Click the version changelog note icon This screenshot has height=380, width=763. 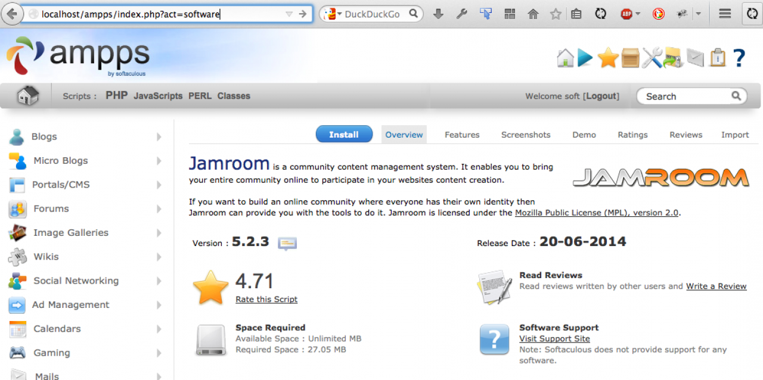tap(287, 243)
